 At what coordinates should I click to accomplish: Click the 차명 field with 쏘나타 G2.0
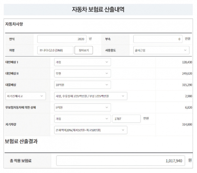click(x=55, y=50)
